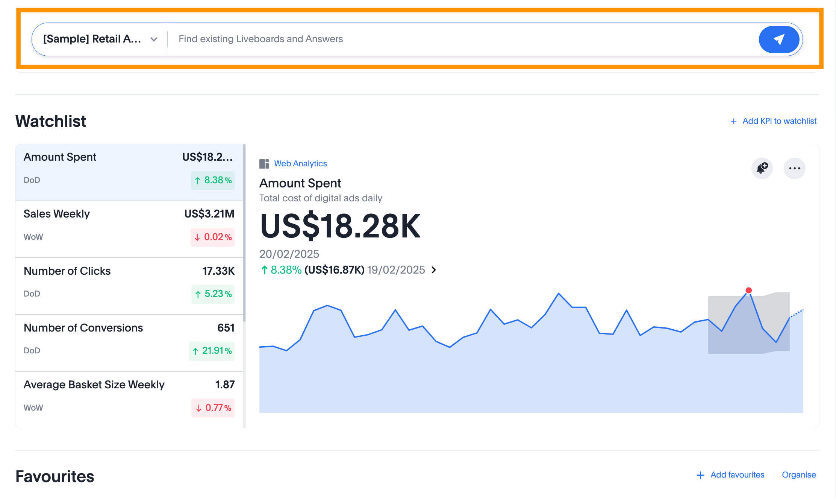
Task: Click the Liveboard icon beside Web Analytics
Action: coord(264,164)
